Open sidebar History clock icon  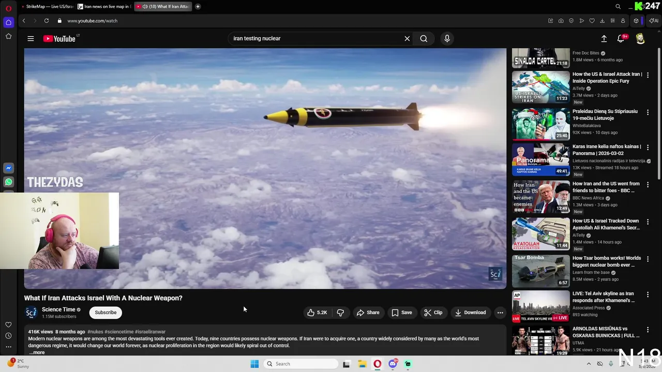pos(8,336)
